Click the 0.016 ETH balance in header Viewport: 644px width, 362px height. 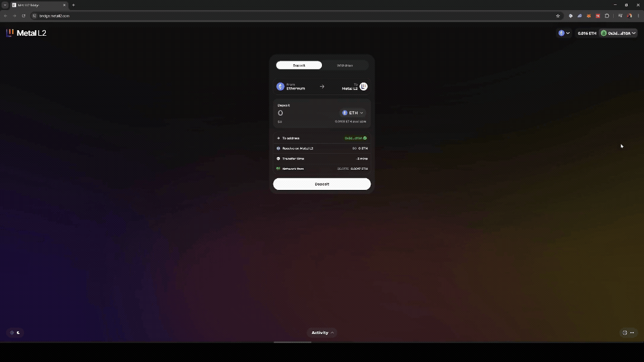pyautogui.click(x=587, y=34)
